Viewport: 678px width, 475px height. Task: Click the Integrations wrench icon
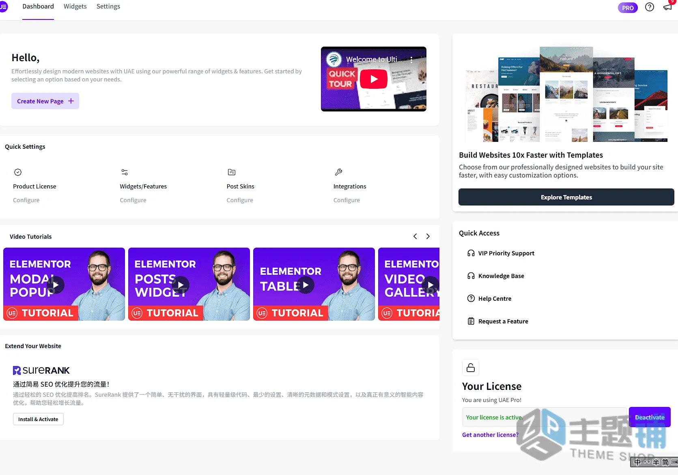point(338,172)
